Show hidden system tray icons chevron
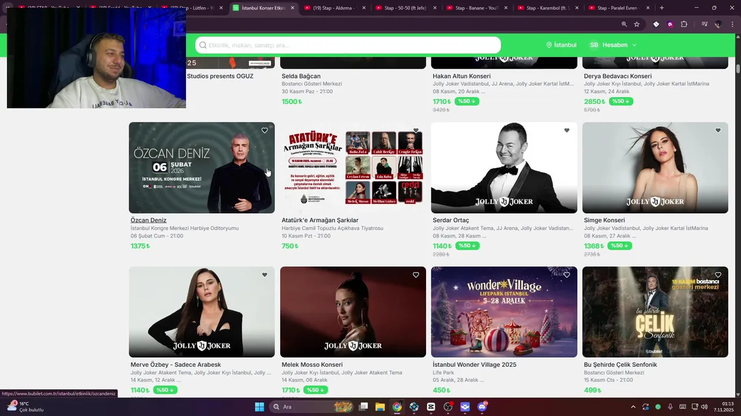 click(x=633, y=407)
